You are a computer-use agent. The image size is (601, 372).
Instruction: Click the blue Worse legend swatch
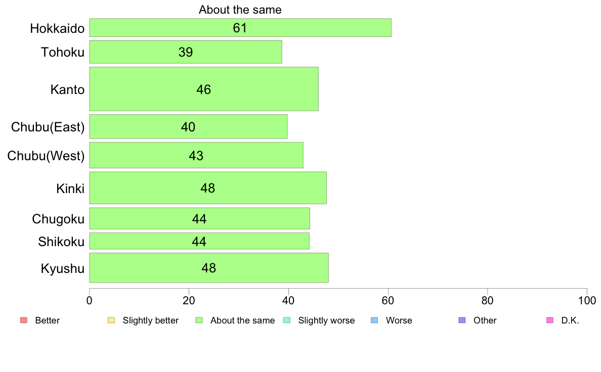(374, 320)
